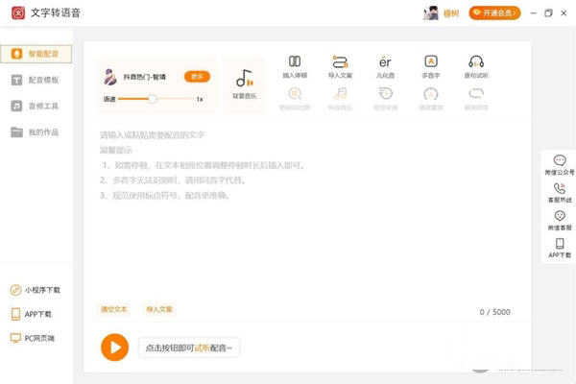Click the dimmed magnifier icon under 插入停顿
The height and width of the screenshot is (384, 576).
(295, 94)
